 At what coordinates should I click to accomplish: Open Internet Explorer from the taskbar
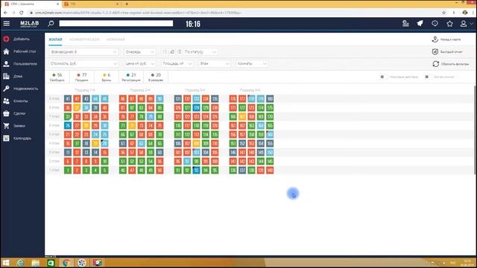point(20,263)
